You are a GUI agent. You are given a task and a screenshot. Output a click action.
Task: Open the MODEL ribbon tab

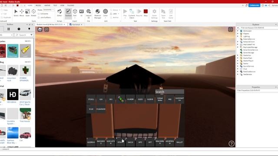pos(38,6)
